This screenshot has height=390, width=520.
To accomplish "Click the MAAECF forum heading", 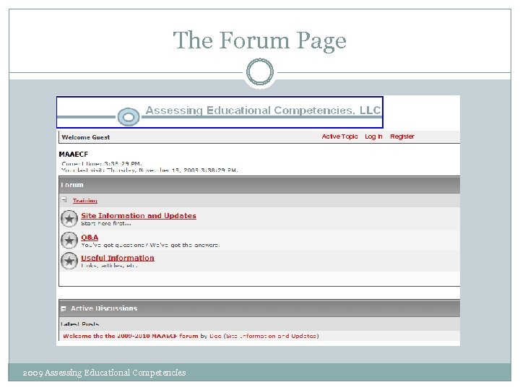I will (73, 155).
